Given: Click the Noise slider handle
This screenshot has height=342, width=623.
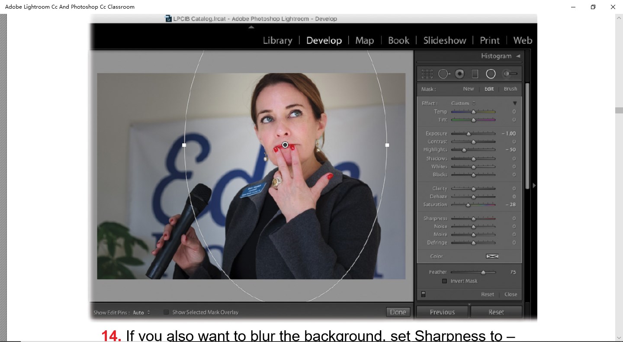Looking at the screenshot, I should (473, 227).
